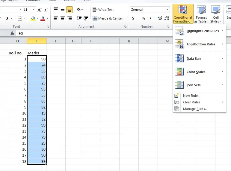This screenshot has height=171, width=231.
Task: Open the Accounting format dropdown arrow
Action: (138, 18)
